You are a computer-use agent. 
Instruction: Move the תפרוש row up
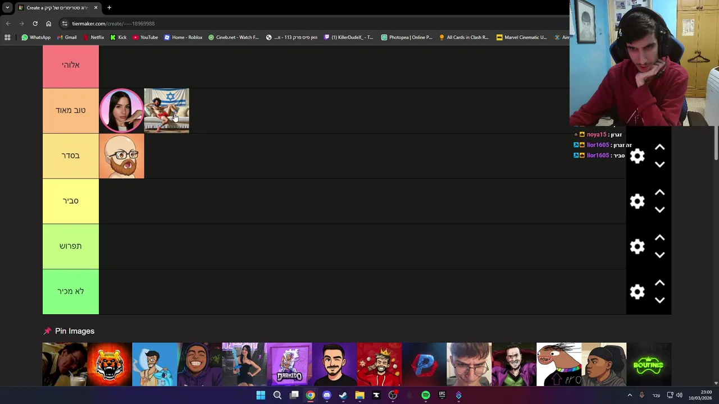click(660, 238)
